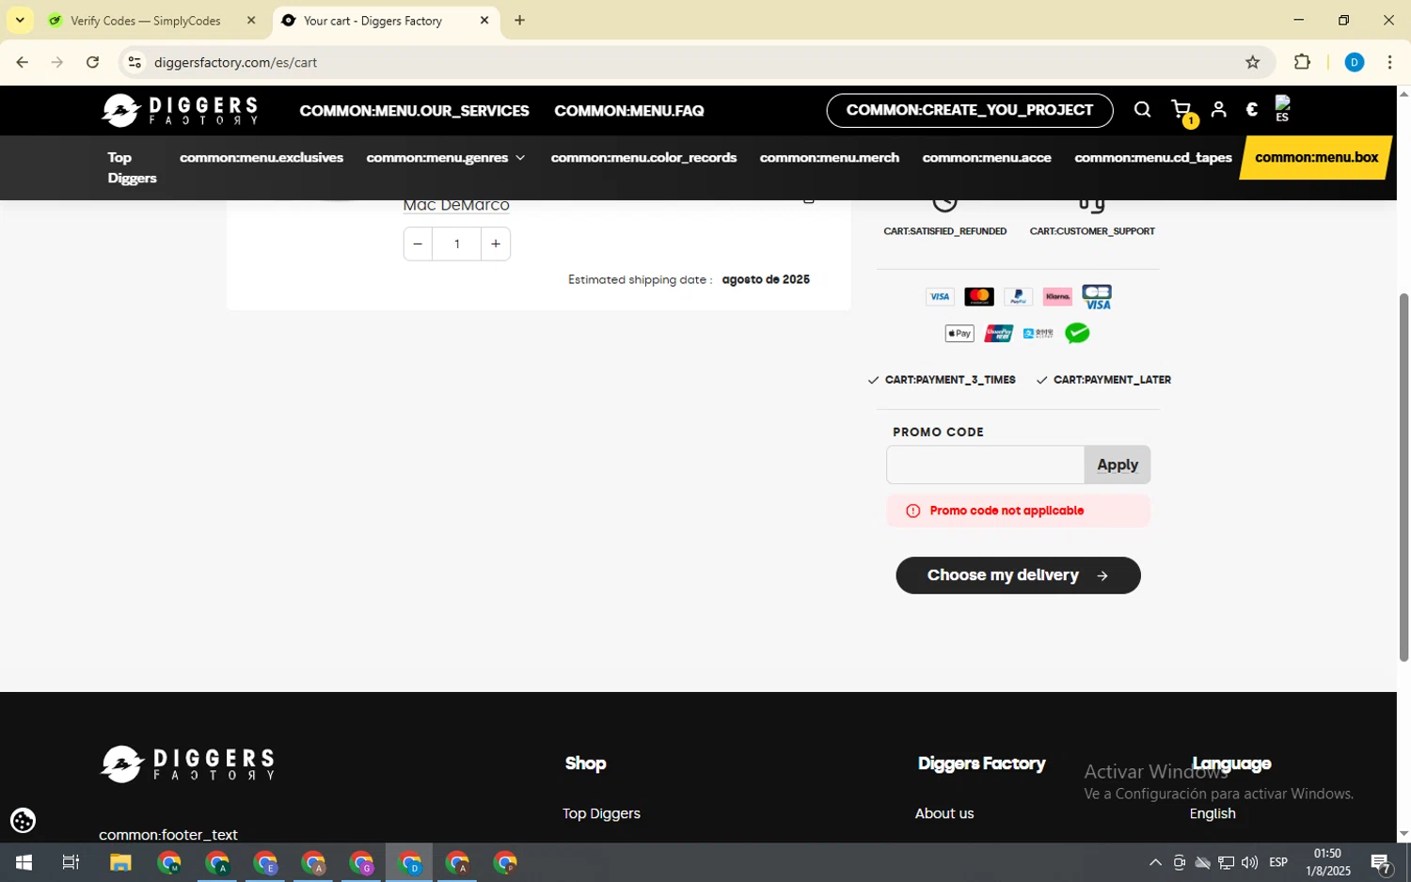The image size is (1411, 882).
Task: Open Chrome profile avatar D
Action: click(x=1355, y=62)
